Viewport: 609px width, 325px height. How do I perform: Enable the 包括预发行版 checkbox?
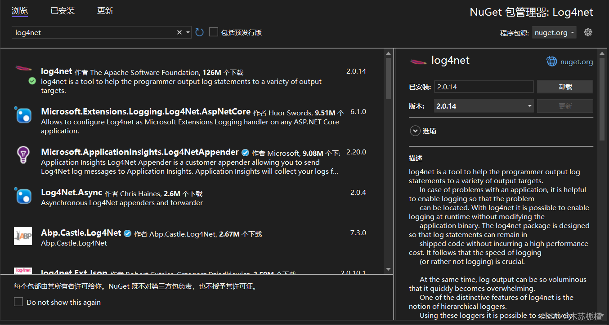point(213,32)
